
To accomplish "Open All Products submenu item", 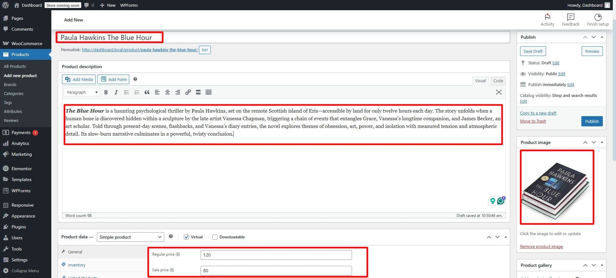I will (15, 66).
